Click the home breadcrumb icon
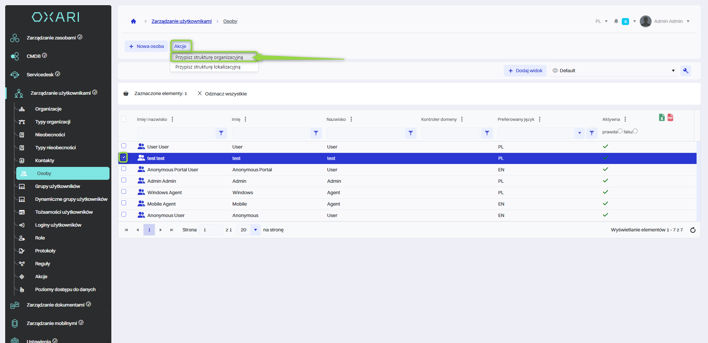This screenshot has width=708, height=343. (x=133, y=21)
